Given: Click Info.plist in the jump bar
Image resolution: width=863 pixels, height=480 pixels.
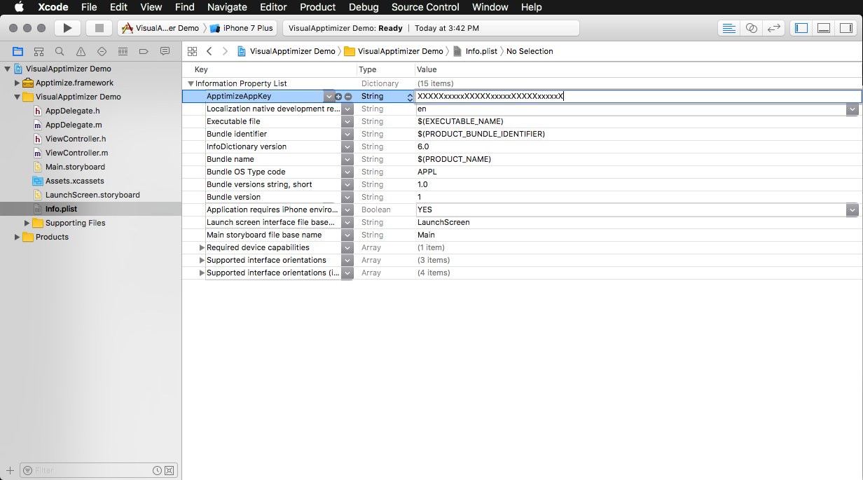Looking at the screenshot, I should point(475,51).
